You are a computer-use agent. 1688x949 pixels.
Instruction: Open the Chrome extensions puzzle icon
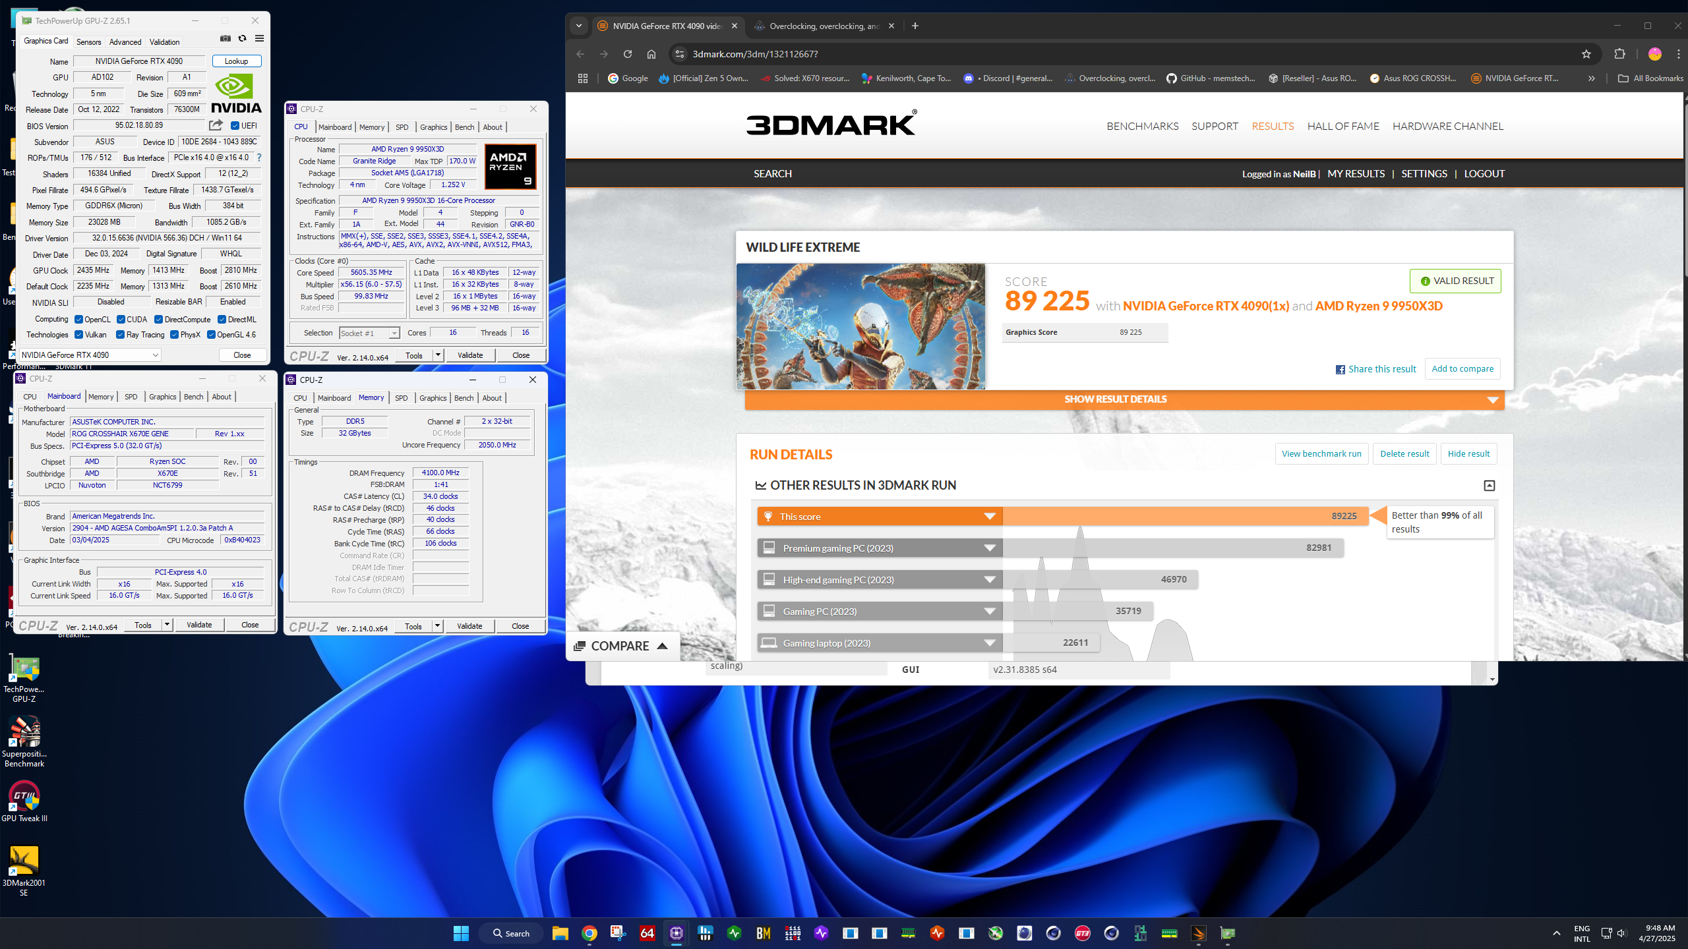pos(1619,54)
